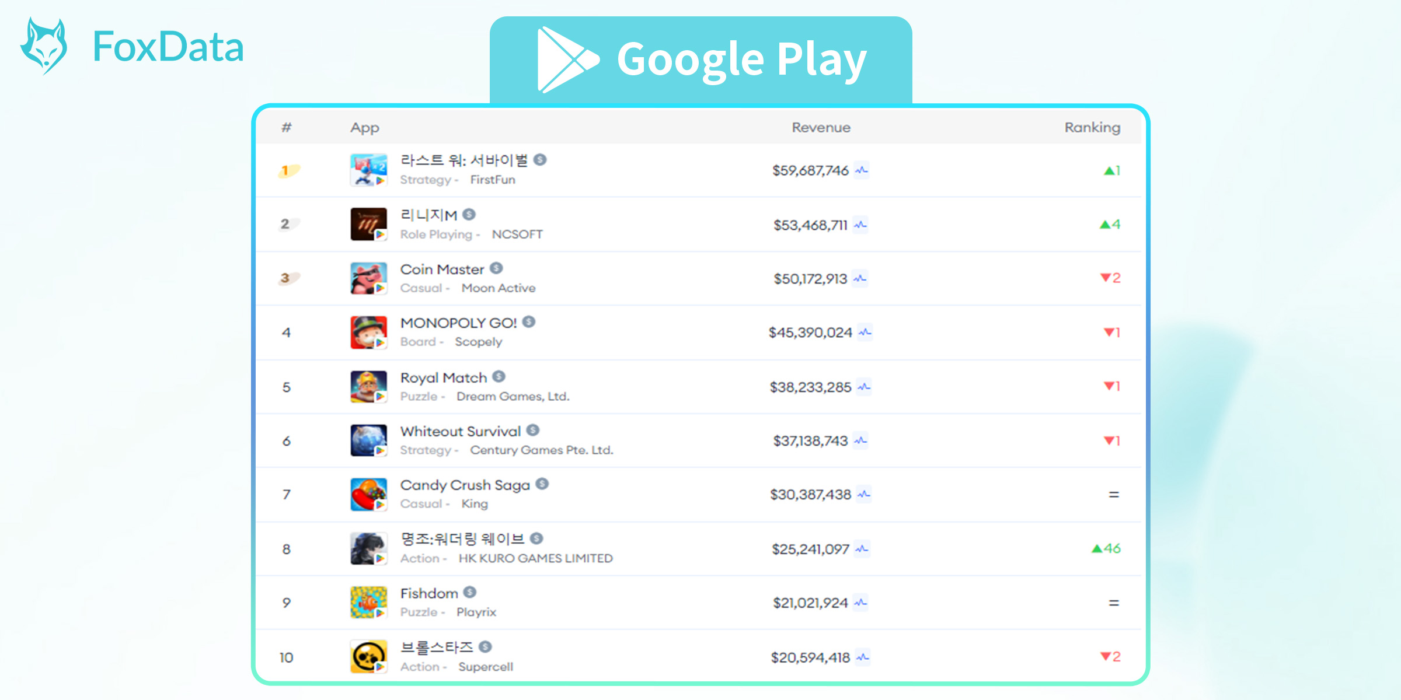Click the paid badge next to Candy Crush Saga

click(x=542, y=484)
